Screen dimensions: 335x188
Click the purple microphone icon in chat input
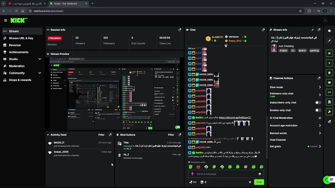click(x=192, y=174)
